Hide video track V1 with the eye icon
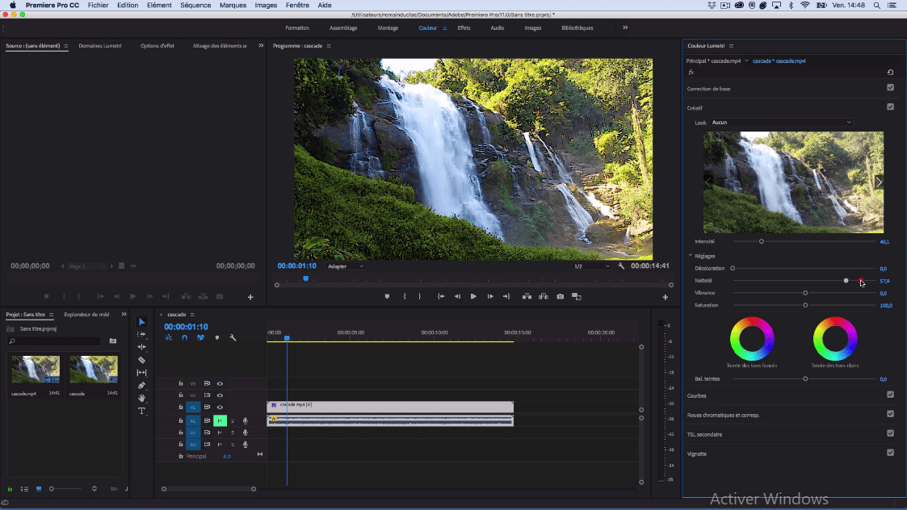The image size is (907, 510). (220, 408)
